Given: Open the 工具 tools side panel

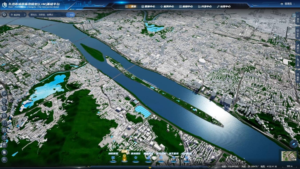Looking at the screenshot, I should click(297, 62).
